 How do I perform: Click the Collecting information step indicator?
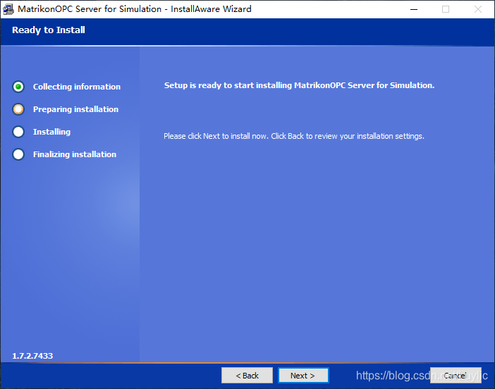click(x=18, y=87)
